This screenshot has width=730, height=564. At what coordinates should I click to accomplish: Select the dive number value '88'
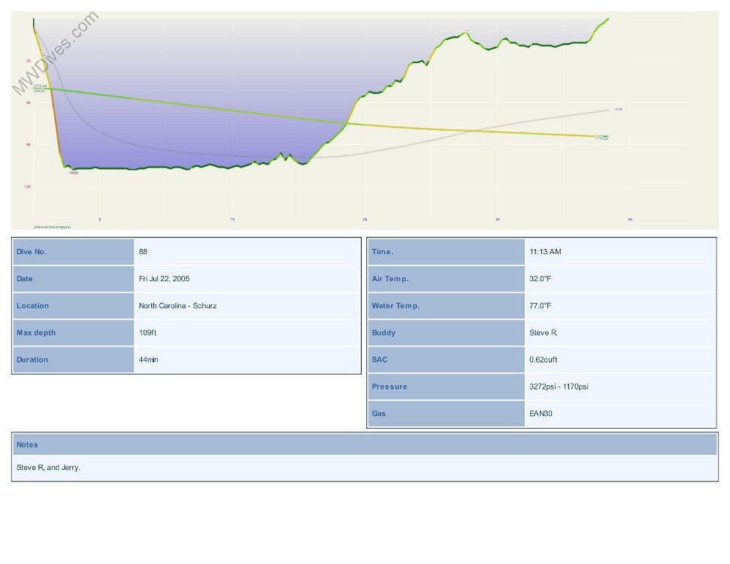tap(143, 252)
